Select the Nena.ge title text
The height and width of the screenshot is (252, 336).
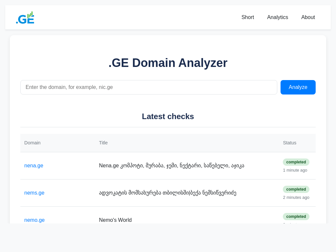[x=172, y=166]
